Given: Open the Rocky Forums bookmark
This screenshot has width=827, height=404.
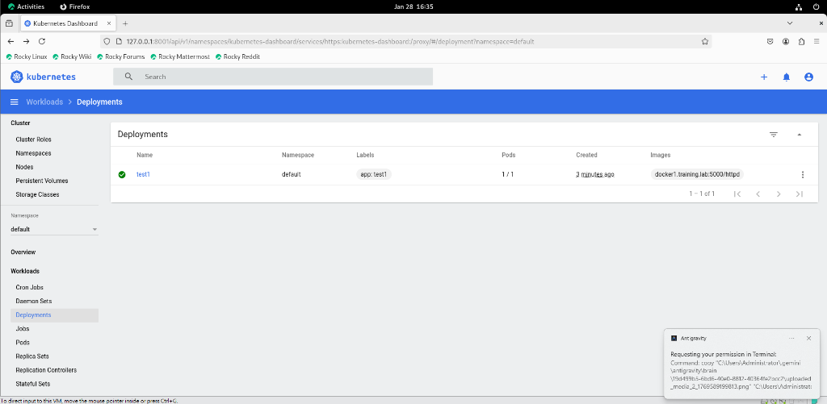Looking at the screenshot, I should tap(121, 56).
